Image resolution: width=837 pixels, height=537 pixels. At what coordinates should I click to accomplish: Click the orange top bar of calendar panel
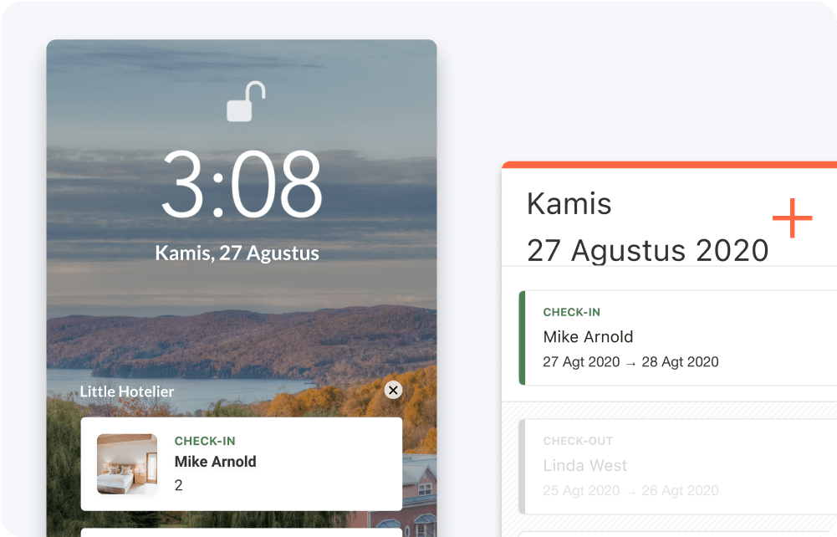coord(670,165)
